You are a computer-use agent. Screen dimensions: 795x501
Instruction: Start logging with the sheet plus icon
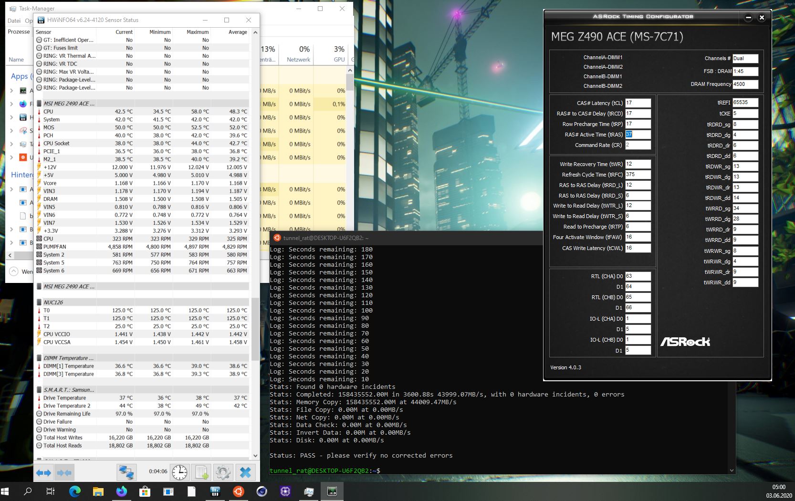201,472
